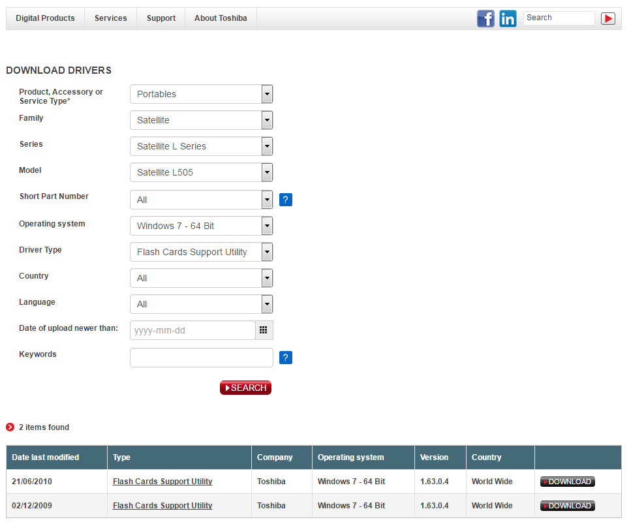
Task: Click the yyyy-mm-dd date input field
Action: click(x=192, y=330)
